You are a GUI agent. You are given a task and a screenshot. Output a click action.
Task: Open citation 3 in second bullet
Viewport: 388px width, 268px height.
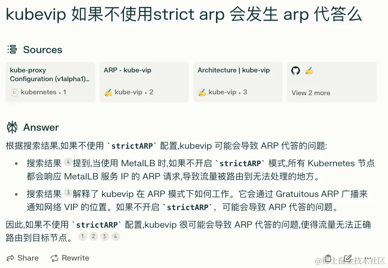point(68,193)
